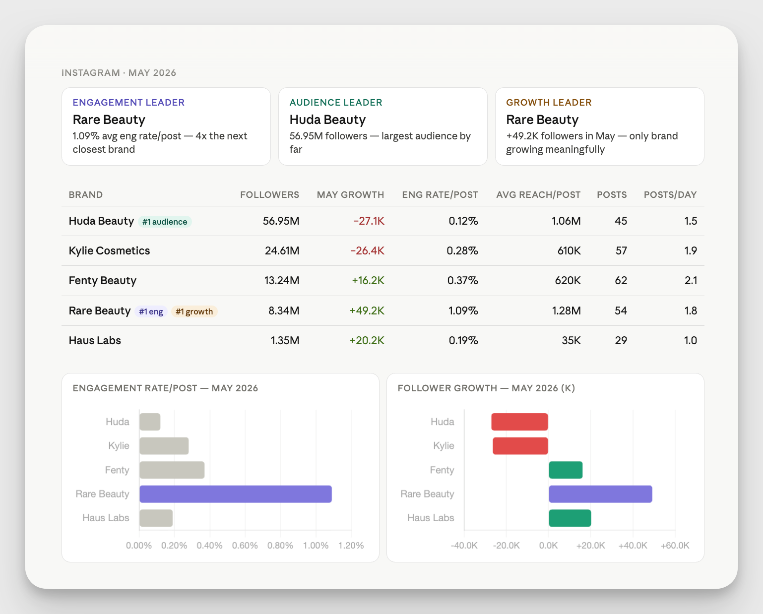Click the +49.2K growth value in table
Screen dimensions: 763x614
pyautogui.click(x=367, y=311)
